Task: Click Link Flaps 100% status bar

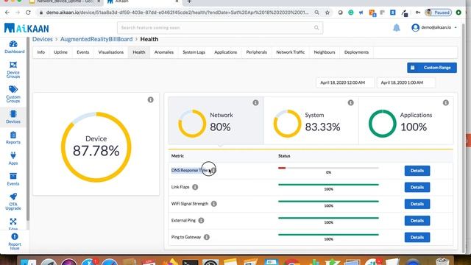Action: coord(328,185)
